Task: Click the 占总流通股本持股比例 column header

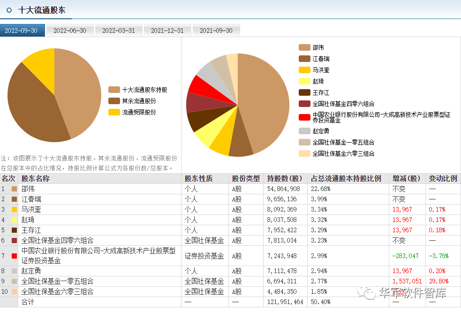Action: (346, 179)
